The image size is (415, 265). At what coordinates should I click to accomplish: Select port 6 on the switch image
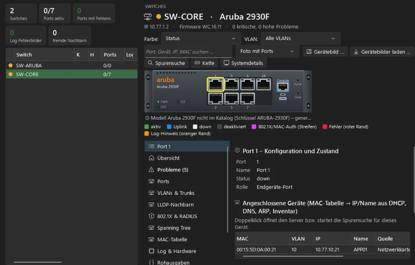[248, 85]
